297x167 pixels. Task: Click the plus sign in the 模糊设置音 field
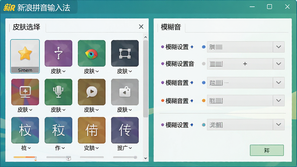pyautogui.click(x=245, y=64)
